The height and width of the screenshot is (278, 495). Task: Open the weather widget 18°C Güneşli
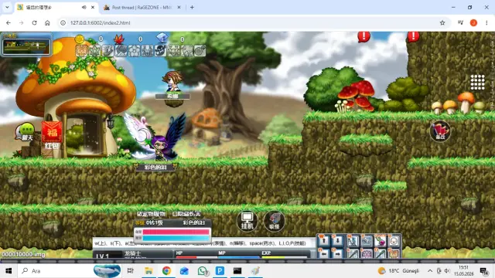pyautogui.click(x=398, y=271)
